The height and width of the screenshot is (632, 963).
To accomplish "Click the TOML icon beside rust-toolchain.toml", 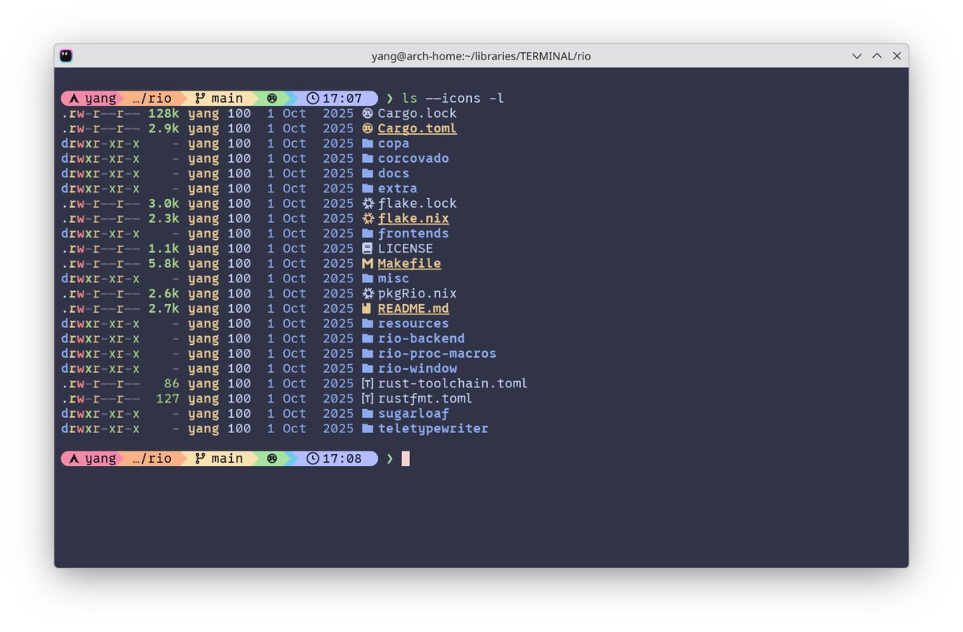I will coord(368,383).
